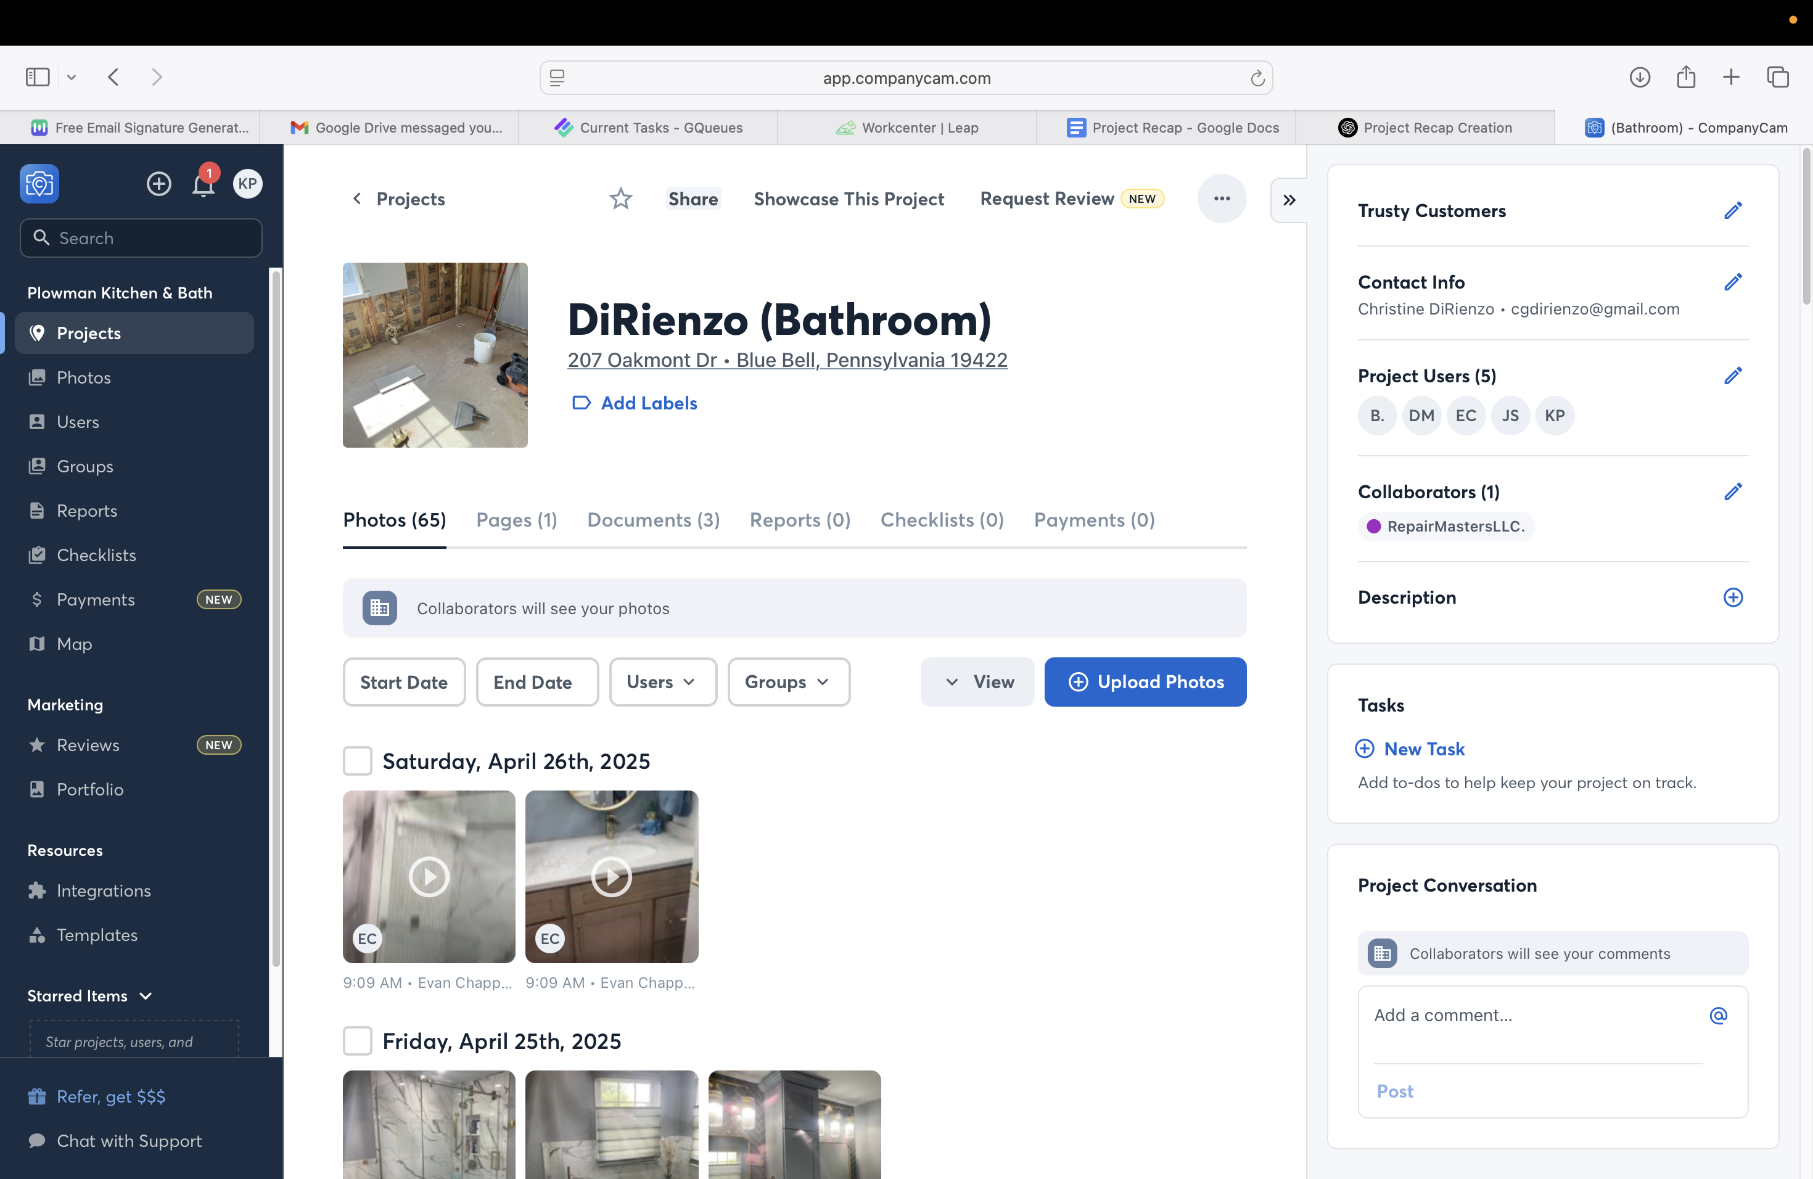
Task: Play the first April 26th video
Action: coord(429,877)
